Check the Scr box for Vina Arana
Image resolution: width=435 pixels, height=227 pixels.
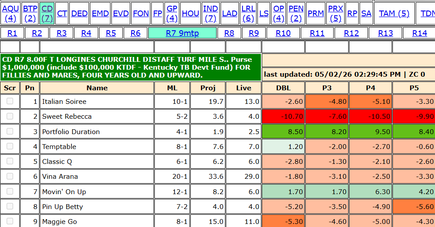coord(10,176)
